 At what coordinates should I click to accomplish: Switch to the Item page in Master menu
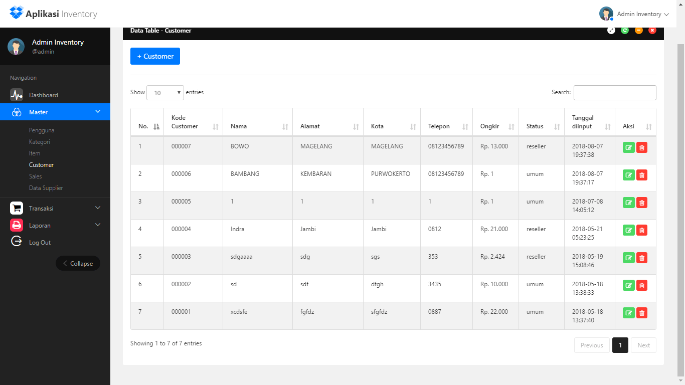pyautogui.click(x=34, y=153)
